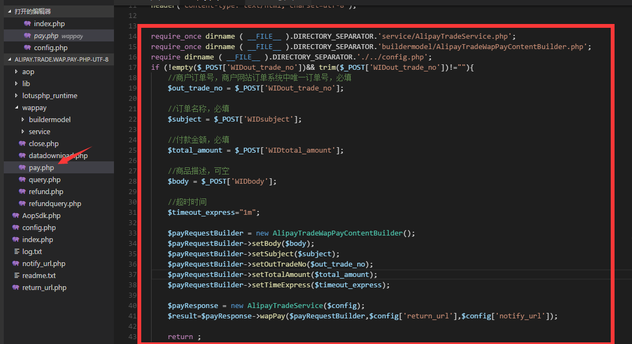Collapse the ALIPAY.TRADE.WAP.PAY-PHP-UTF-8 section
632x344 pixels.
tap(10, 59)
